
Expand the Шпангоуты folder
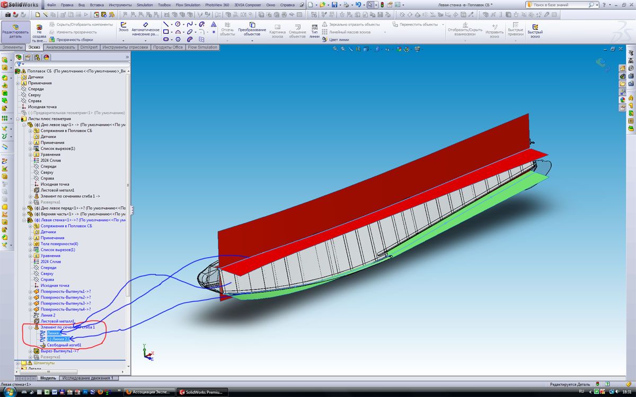(18, 363)
